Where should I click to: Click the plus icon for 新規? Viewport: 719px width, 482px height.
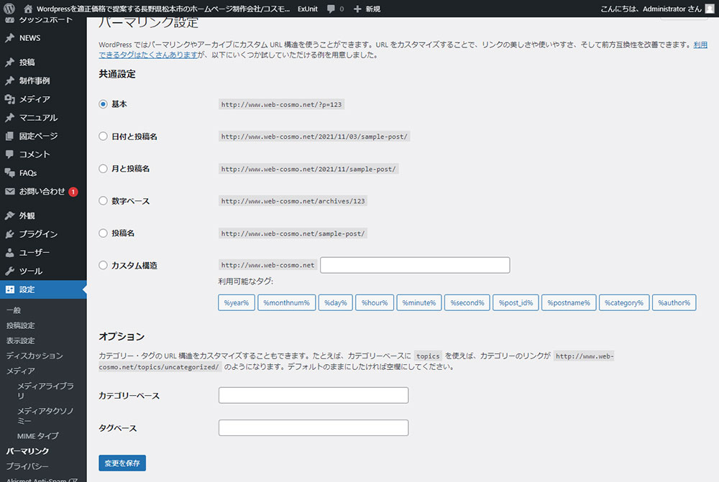(x=357, y=9)
